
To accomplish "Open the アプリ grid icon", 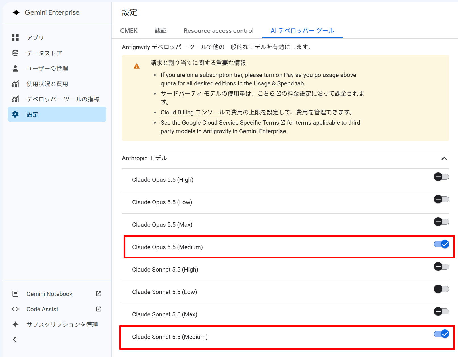I will (15, 37).
